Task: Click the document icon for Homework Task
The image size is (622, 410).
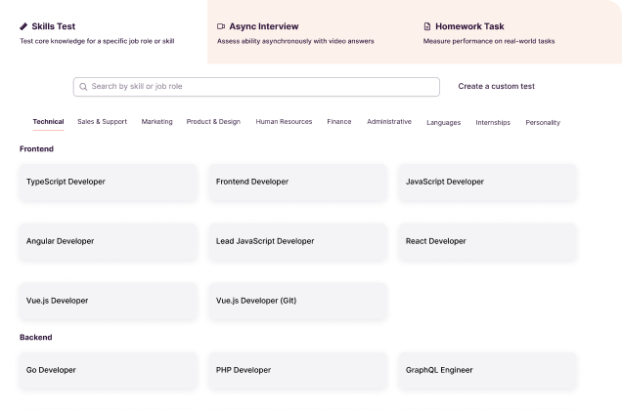Action: coord(427,26)
